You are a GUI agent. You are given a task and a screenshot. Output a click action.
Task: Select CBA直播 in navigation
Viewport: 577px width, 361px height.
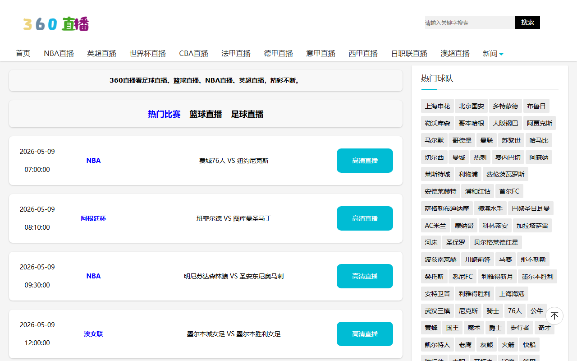point(193,53)
